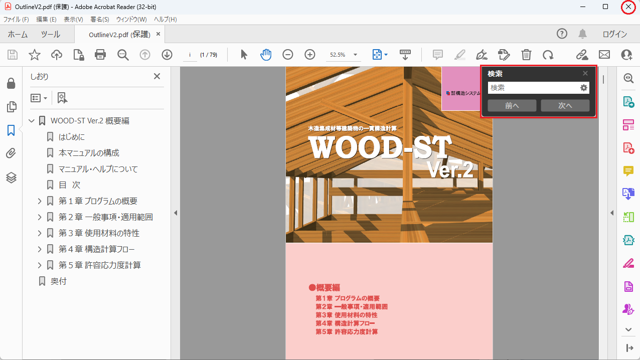Go to next page arrow
The image size is (640, 360).
coord(167,55)
